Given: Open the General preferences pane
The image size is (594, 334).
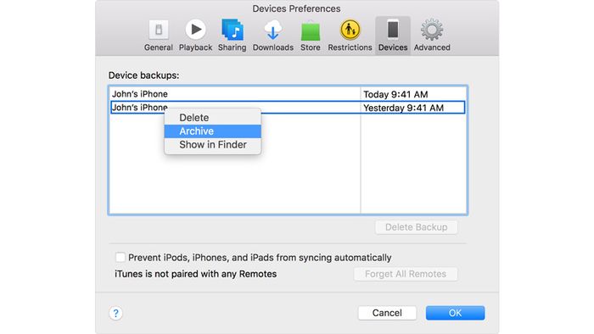Looking at the screenshot, I should point(159,36).
